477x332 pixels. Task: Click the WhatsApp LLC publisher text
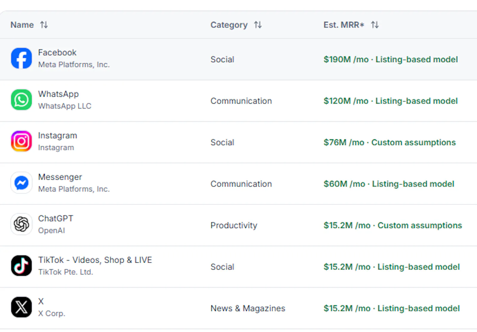(65, 106)
